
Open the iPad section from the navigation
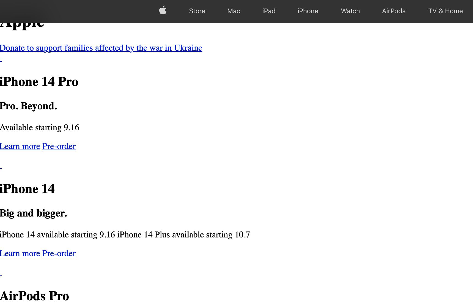[269, 11]
